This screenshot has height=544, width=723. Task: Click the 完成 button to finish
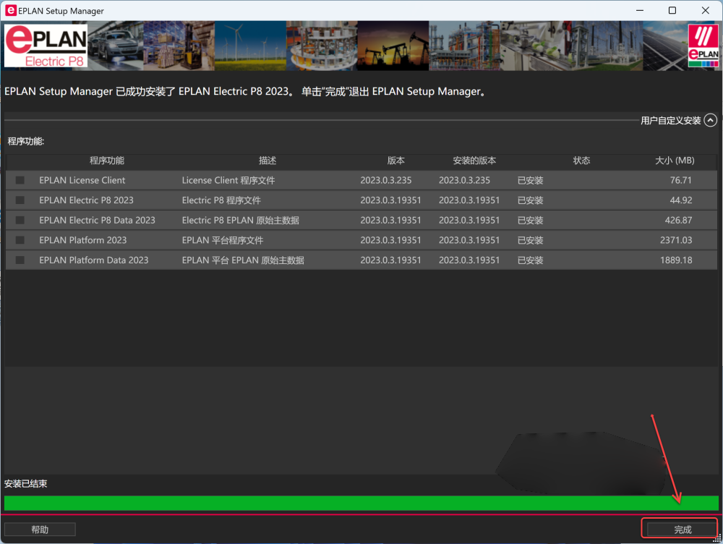pos(682,530)
